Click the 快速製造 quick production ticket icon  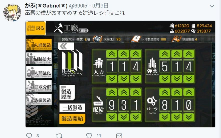(x=176, y=39)
